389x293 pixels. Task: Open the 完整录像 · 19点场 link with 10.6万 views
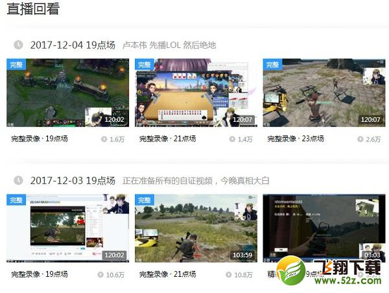pos(40,274)
